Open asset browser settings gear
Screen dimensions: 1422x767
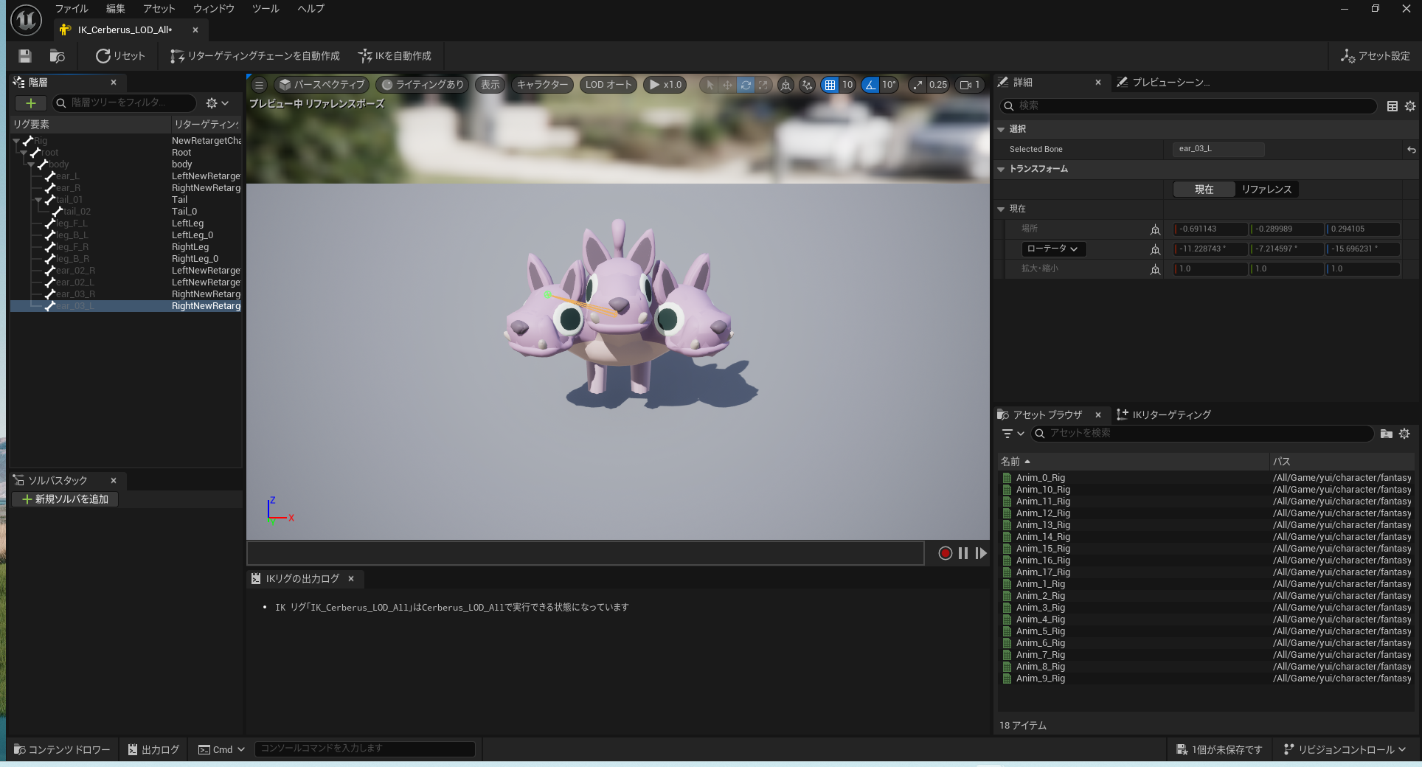1404,434
